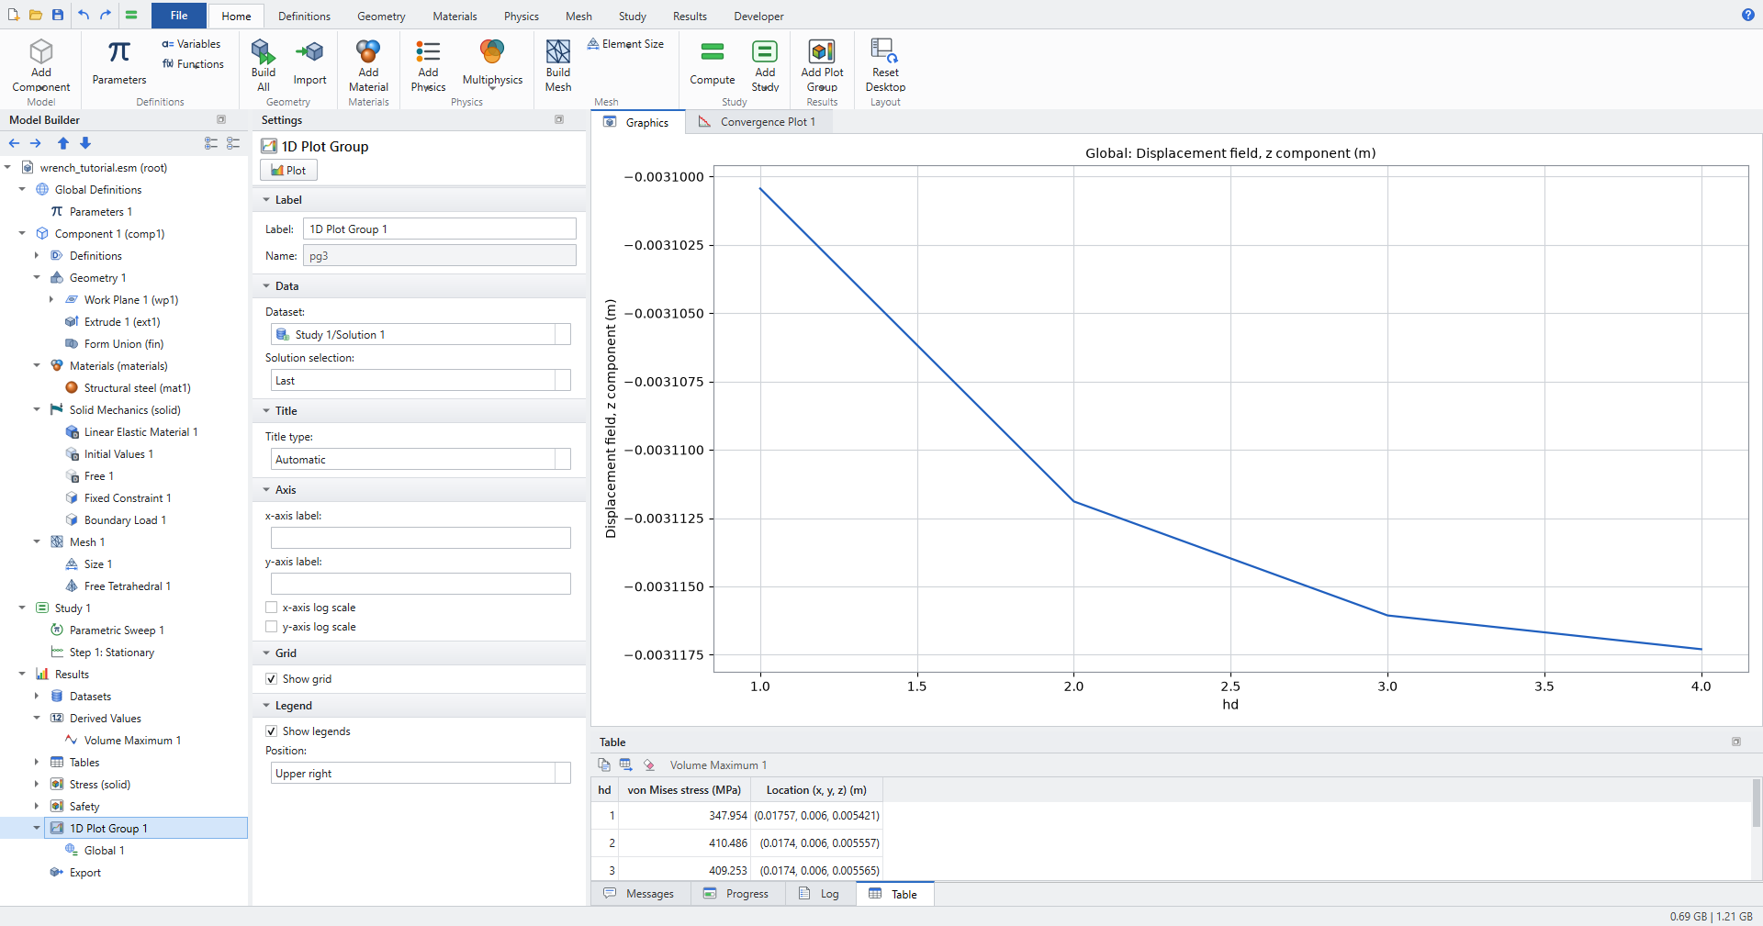This screenshot has width=1763, height=926.
Task: Expand the Tables node in tree
Action: point(37,763)
